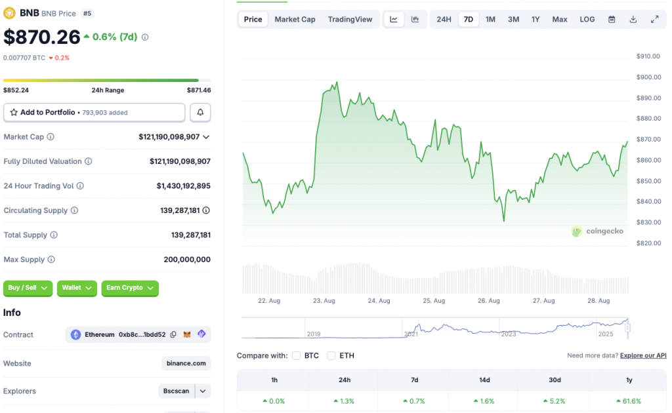Click the star icon in Add to Portfolio
672x413 pixels.
click(x=14, y=112)
